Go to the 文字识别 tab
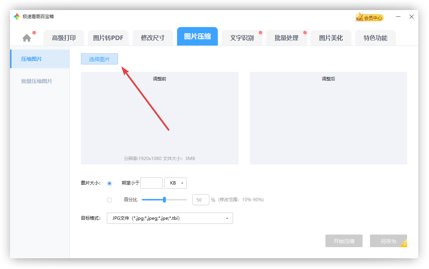The image size is (429, 269). click(x=242, y=38)
